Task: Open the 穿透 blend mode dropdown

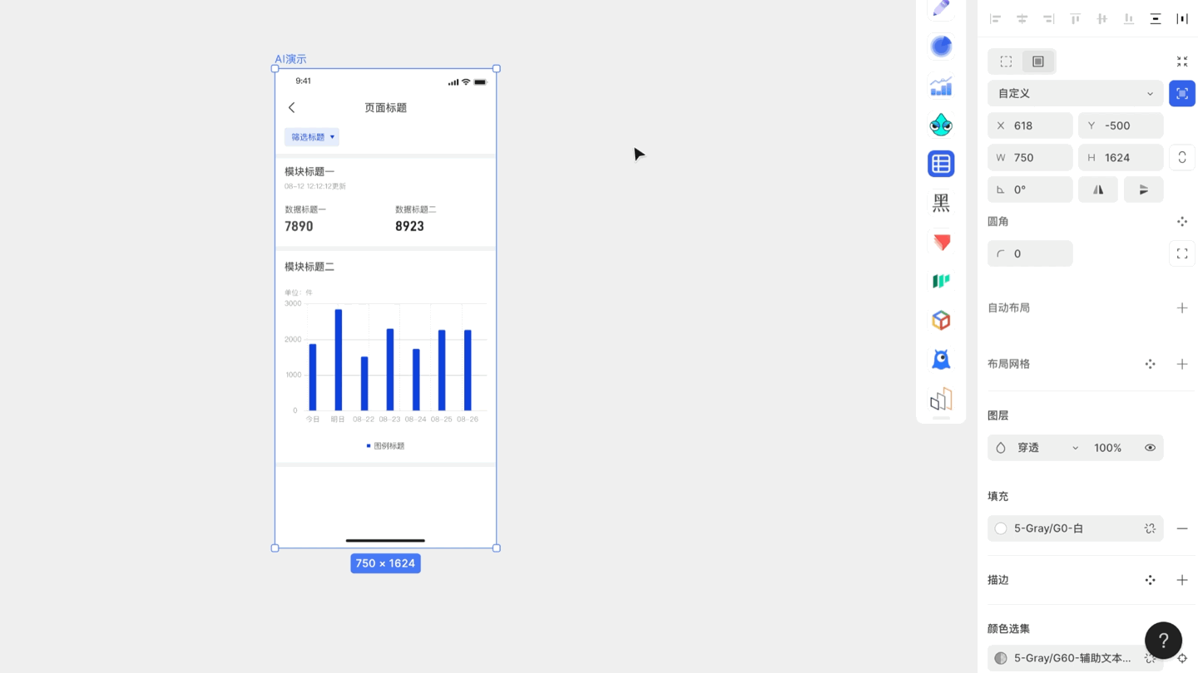Action: (x=1038, y=448)
